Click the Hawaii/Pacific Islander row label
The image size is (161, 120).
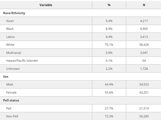point(22,61)
